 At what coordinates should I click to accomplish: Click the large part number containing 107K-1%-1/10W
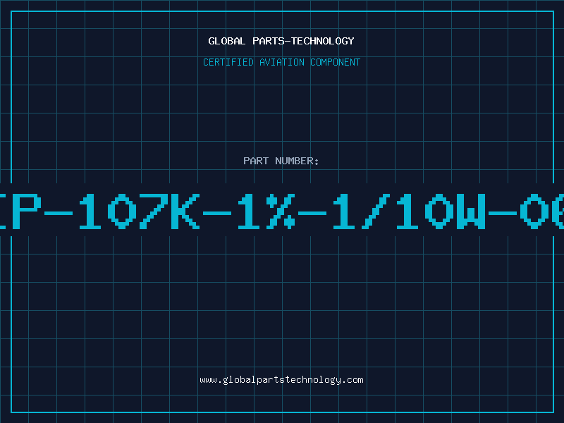282,211
